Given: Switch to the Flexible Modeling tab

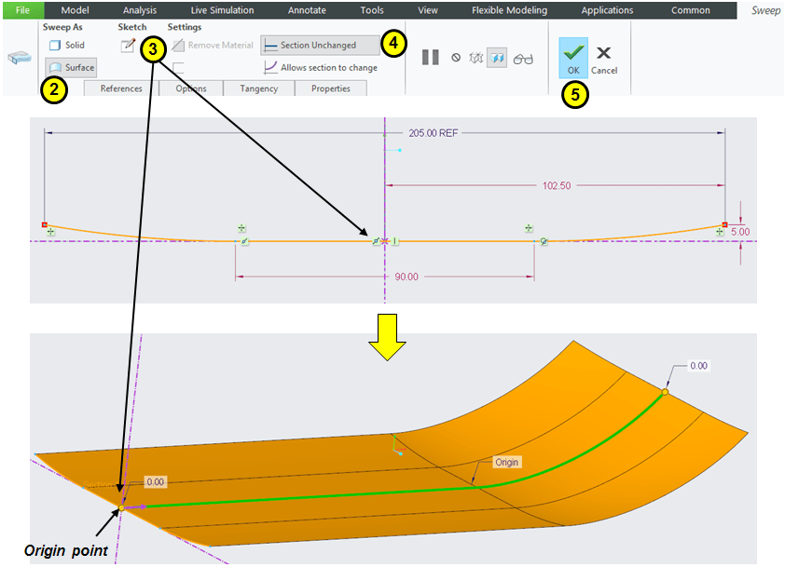Looking at the screenshot, I should point(509,10).
